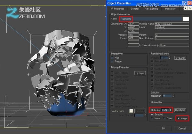192x134 pixels.
Task: Toggle the Receive Shadows checkbox
Action: click(x=152, y=77)
